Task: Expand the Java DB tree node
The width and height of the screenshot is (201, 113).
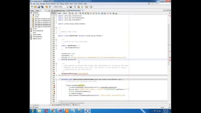Action: point(31,15)
